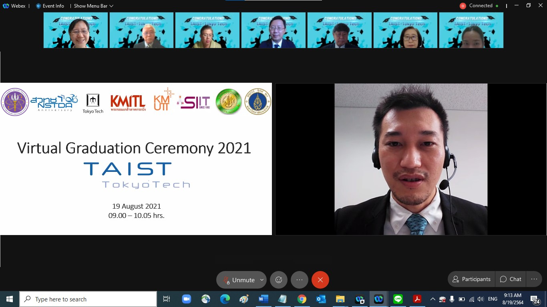Open the reactions emoji button
This screenshot has width=547, height=307.
pos(279,280)
